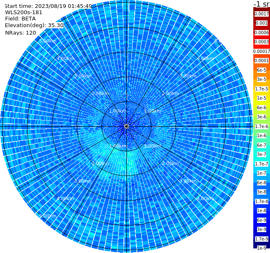
Task: Click the 0.0001 color bar label
Action: [x=262, y=60]
